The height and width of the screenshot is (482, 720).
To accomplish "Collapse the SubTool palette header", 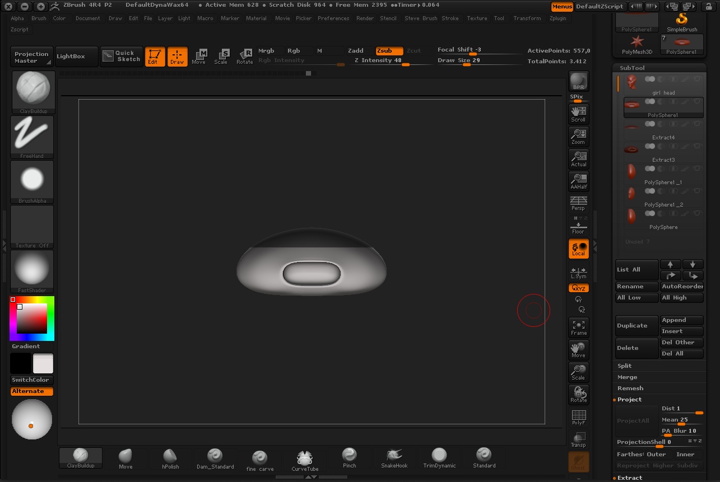I will [x=632, y=68].
